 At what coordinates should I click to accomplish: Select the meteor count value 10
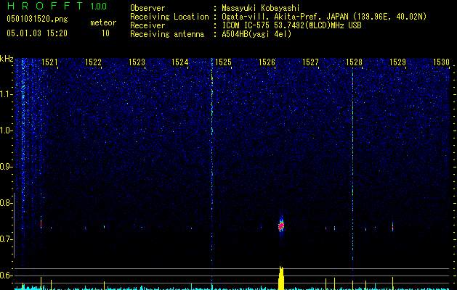(105, 33)
